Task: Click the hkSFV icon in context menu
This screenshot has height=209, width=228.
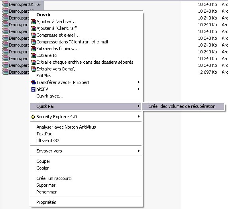Action: (33, 89)
